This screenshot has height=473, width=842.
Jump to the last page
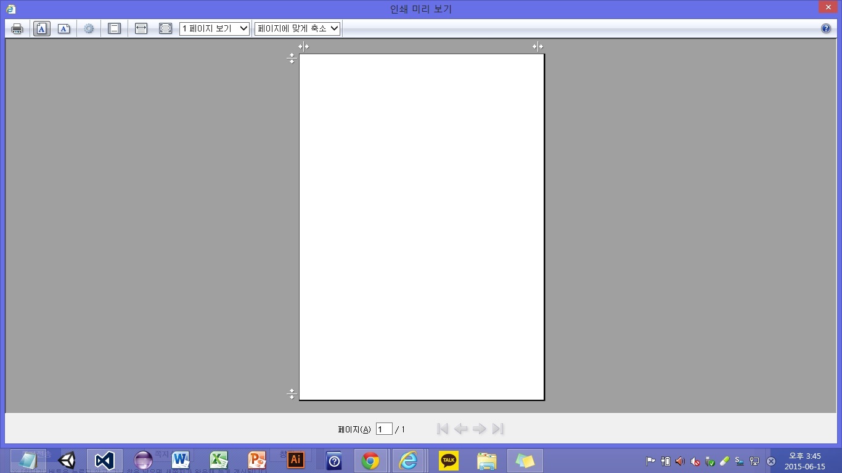[x=498, y=429]
